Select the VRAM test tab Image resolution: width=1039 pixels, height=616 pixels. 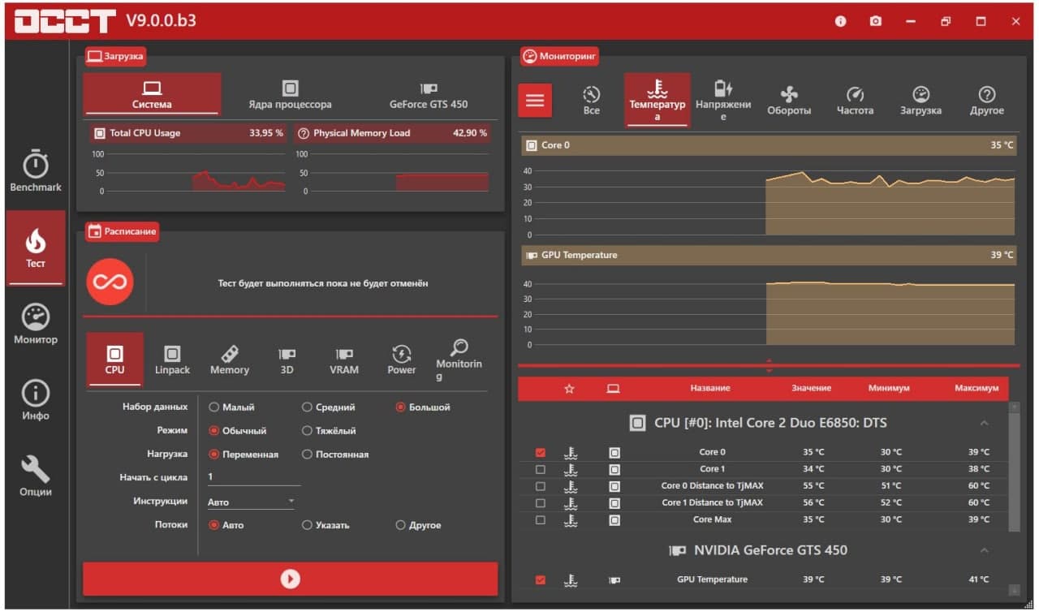click(344, 359)
